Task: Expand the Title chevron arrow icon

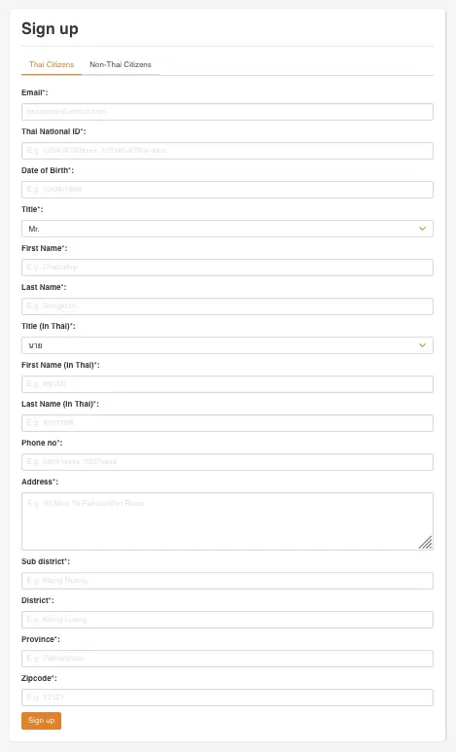Action: coord(422,229)
